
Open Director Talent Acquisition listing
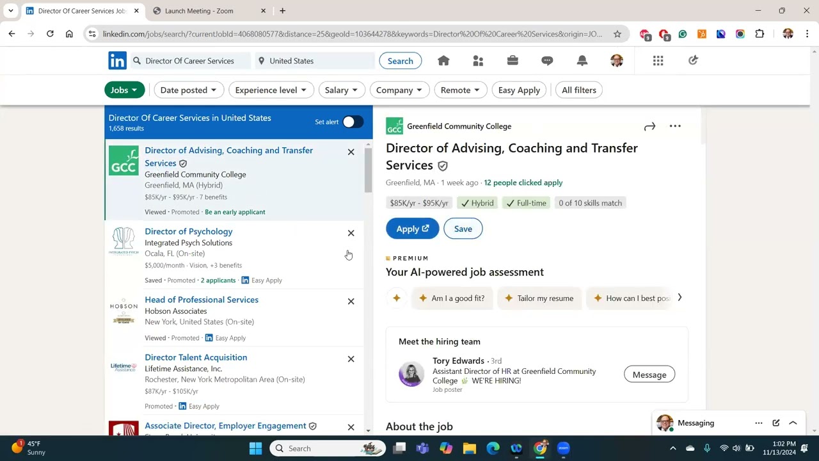tap(196, 357)
